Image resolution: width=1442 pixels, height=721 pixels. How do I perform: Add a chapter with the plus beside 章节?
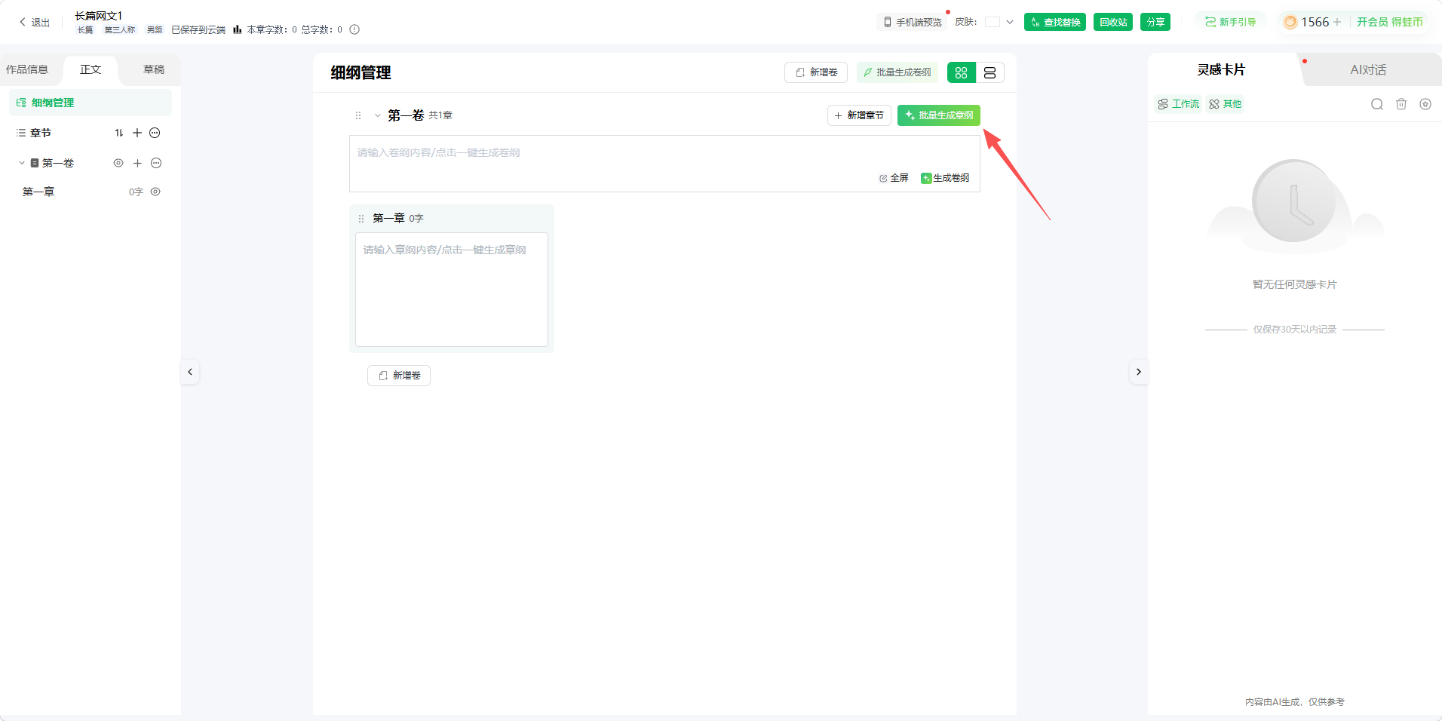pyautogui.click(x=137, y=133)
